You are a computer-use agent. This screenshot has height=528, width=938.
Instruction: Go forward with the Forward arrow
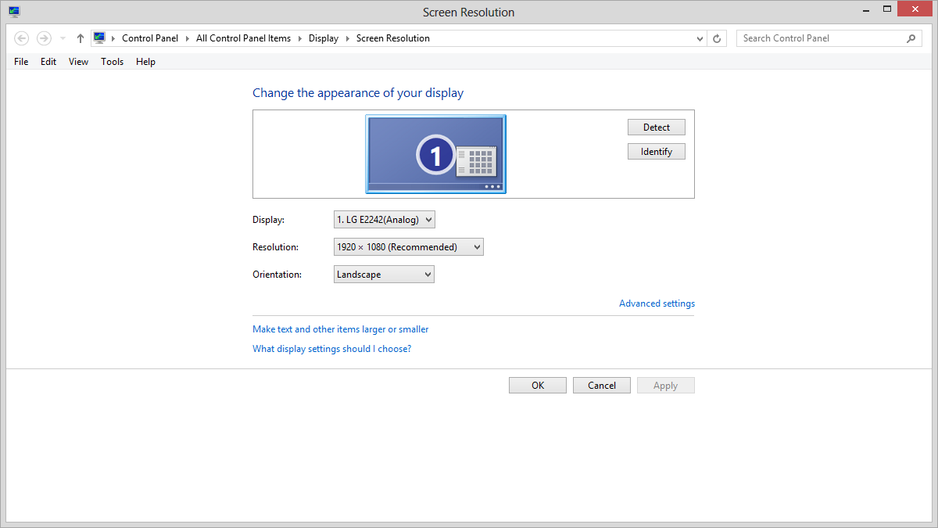coord(44,38)
